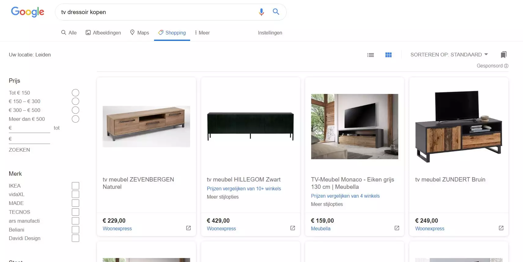Expand the Meer search options menu
The width and height of the screenshot is (523, 262).
point(202,33)
